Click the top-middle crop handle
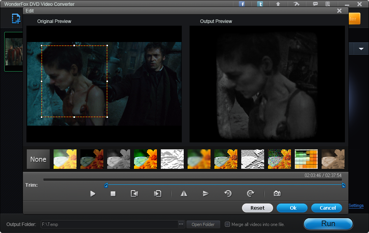This screenshot has height=233, width=369. (74, 46)
